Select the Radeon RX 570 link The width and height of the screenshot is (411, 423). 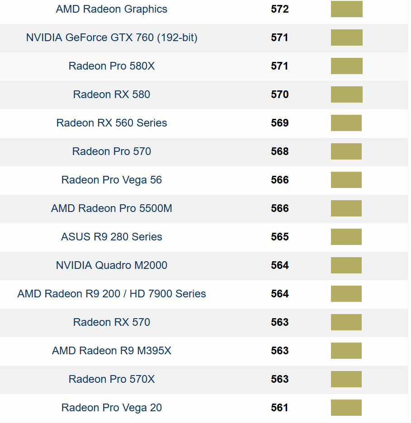point(111,322)
